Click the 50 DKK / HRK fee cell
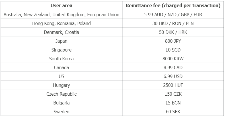 pyautogui.click(x=173, y=32)
